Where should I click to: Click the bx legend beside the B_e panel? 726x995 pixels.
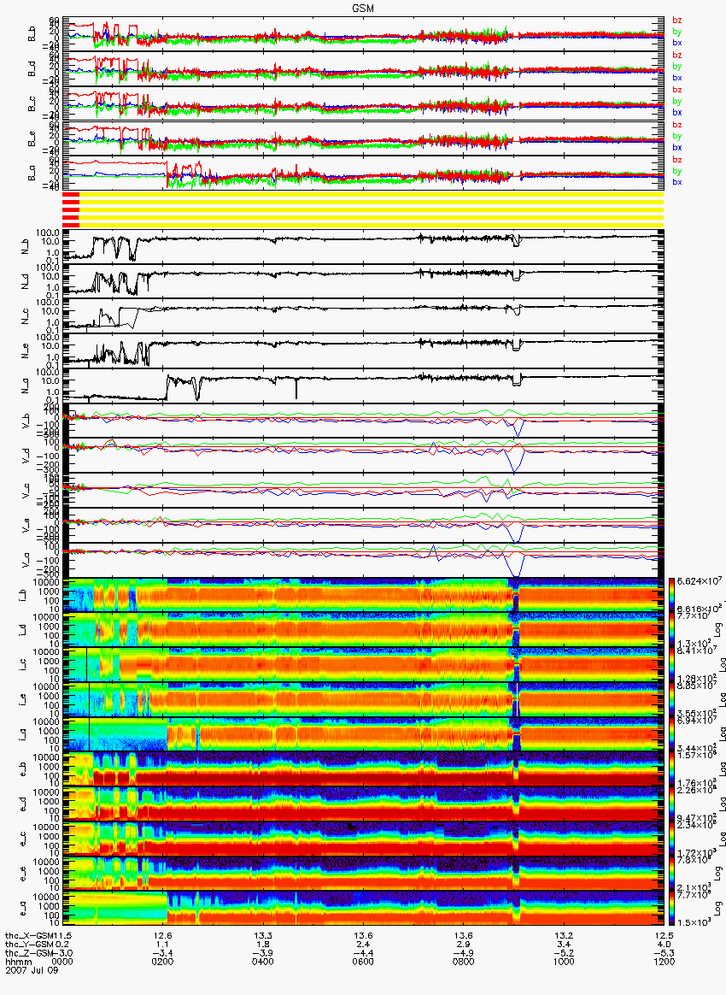pos(676,147)
